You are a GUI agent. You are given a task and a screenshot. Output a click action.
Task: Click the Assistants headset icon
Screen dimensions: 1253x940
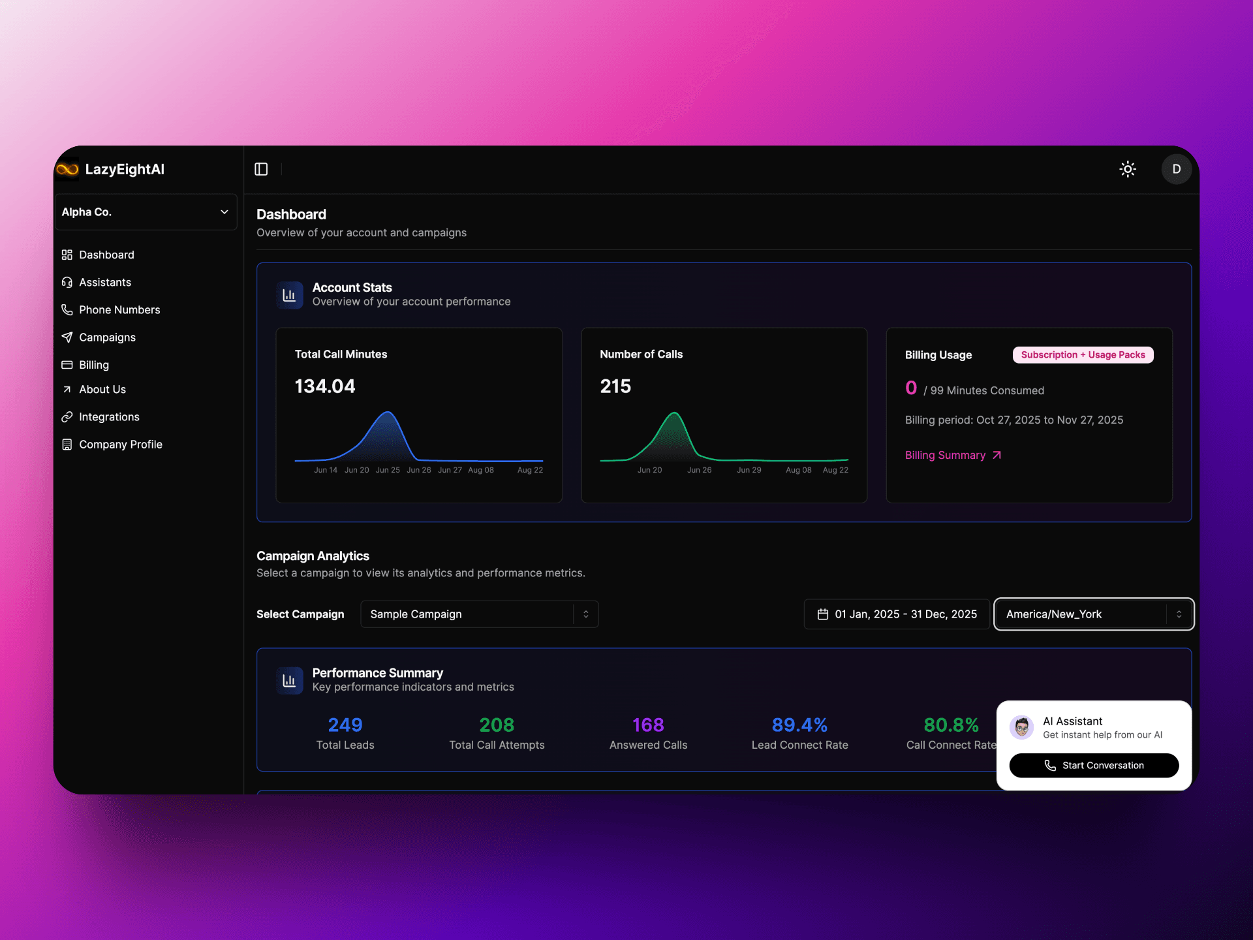tap(67, 282)
